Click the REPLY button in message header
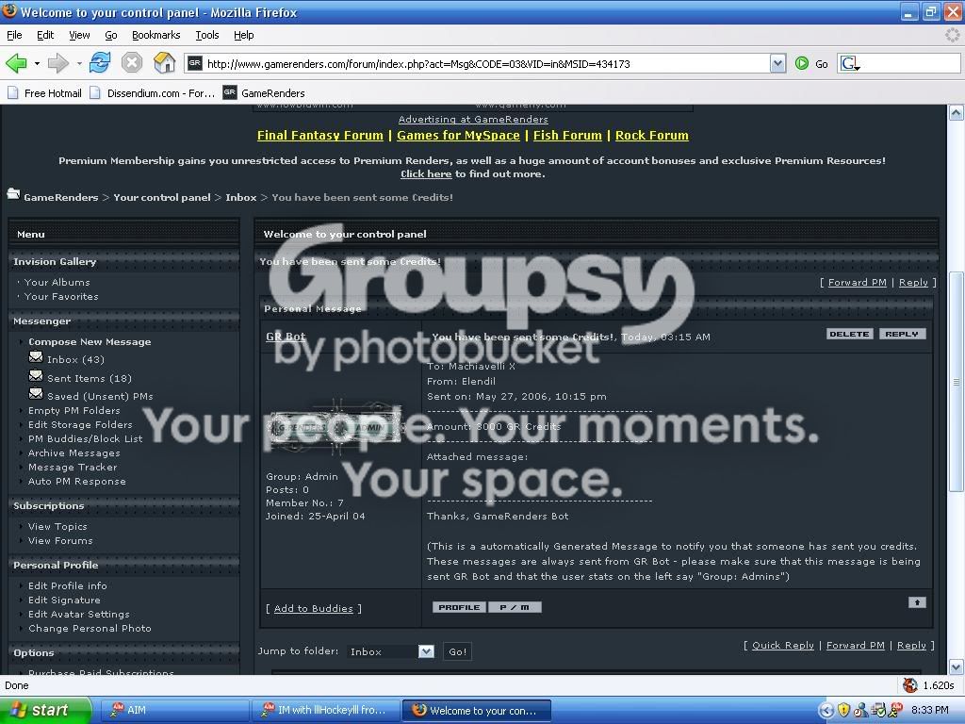 click(x=902, y=334)
